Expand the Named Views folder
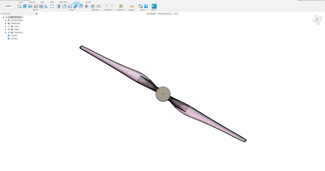Screen dimensions: 325x171 pyautogui.click(x=6, y=23)
